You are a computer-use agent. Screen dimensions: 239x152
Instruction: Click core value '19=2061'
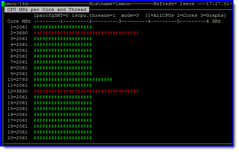point(18,132)
